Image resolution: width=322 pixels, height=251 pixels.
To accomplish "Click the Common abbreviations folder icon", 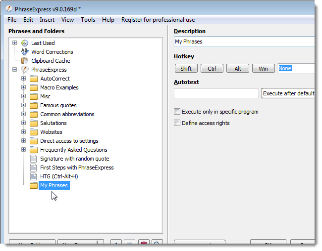I will 34,114.
